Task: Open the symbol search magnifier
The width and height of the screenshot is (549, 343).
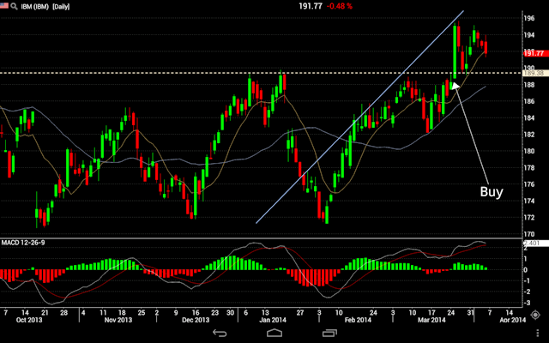Action: (14, 6)
